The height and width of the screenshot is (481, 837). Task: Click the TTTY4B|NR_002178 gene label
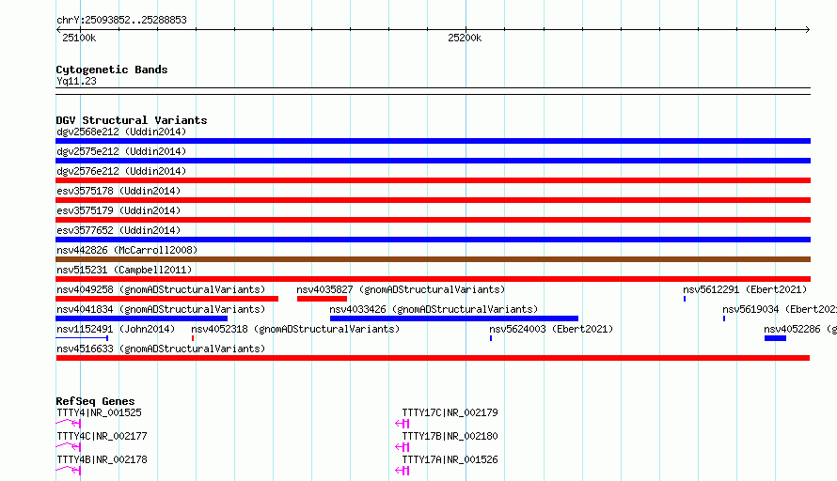tap(102, 459)
